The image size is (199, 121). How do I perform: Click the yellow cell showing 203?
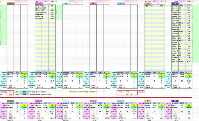click(134, 105)
